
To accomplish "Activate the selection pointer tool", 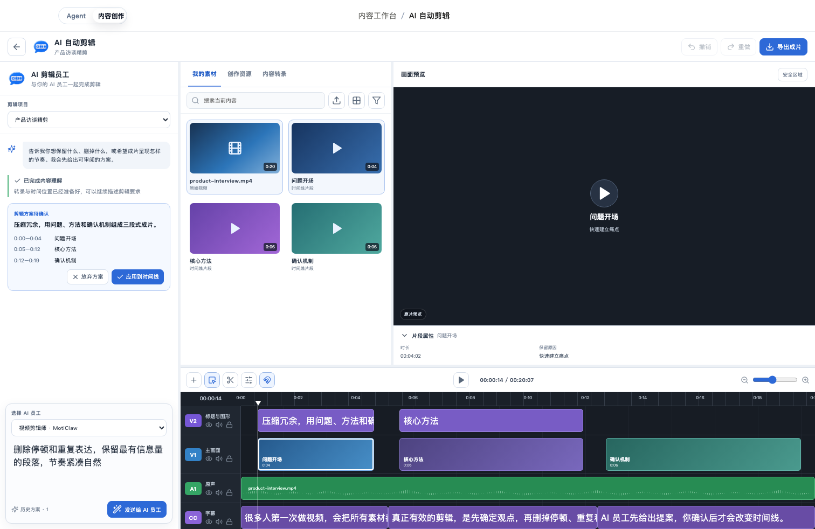I will pyautogui.click(x=212, y=380).
